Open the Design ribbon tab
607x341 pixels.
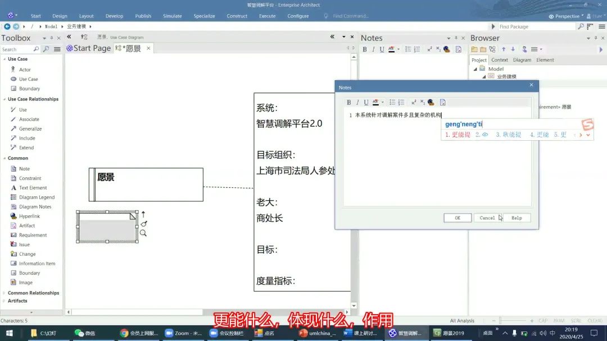[x=60, y=16]
